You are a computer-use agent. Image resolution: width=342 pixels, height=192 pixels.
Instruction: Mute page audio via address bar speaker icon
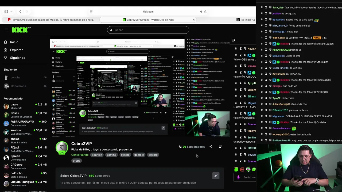[x=201, y=11]
